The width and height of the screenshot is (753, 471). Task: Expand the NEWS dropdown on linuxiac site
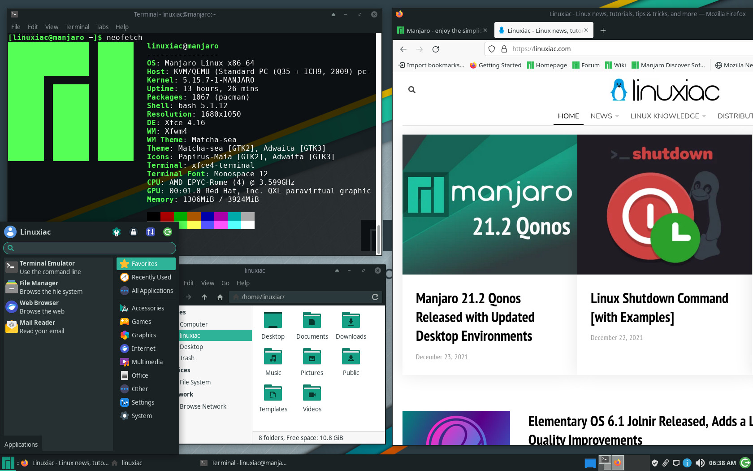point(605,116)
